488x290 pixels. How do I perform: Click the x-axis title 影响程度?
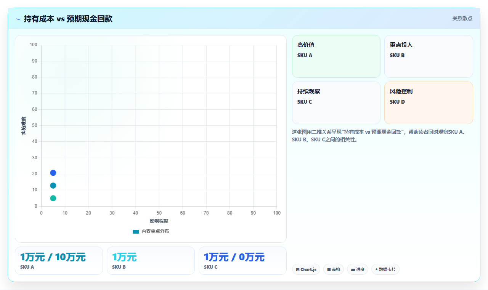[159, 221]
